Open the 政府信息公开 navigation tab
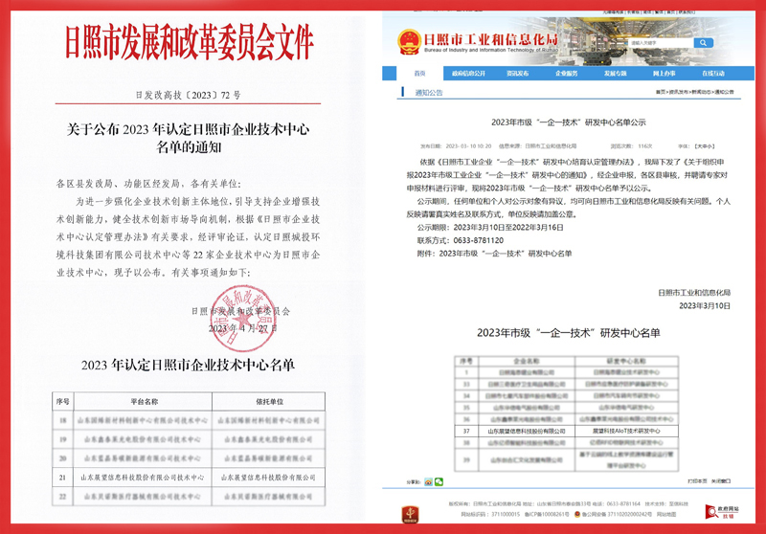 pos(468,73)
